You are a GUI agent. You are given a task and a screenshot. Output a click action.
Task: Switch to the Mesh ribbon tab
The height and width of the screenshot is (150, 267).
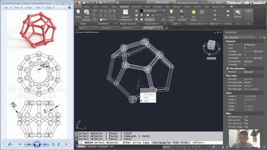click(x=114, y=7)
